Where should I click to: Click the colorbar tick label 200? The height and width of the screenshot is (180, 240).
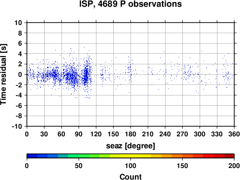coord(234,166)
